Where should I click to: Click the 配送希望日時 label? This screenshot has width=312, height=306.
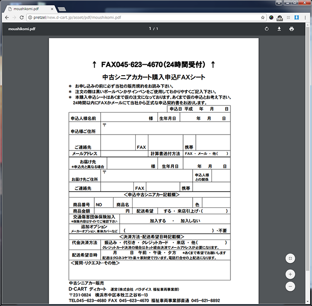(85, 255)
